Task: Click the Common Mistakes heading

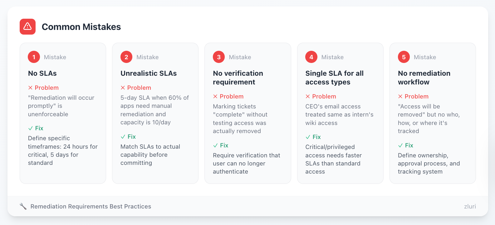Action: click(x=81, y=27)
